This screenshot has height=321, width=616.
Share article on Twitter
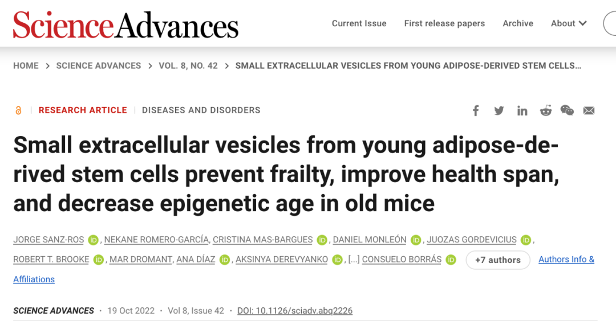(499, 110)
